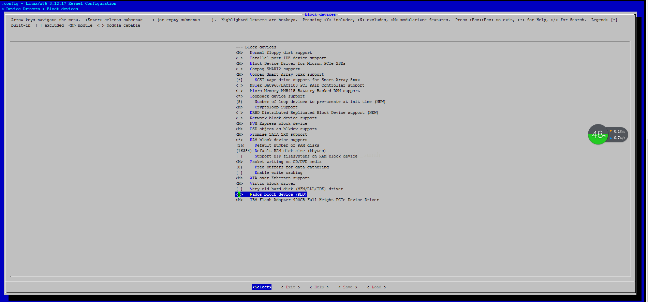648x302 pixels.
Task: Click the Select button at bottom
Action: tap(262, 287)
